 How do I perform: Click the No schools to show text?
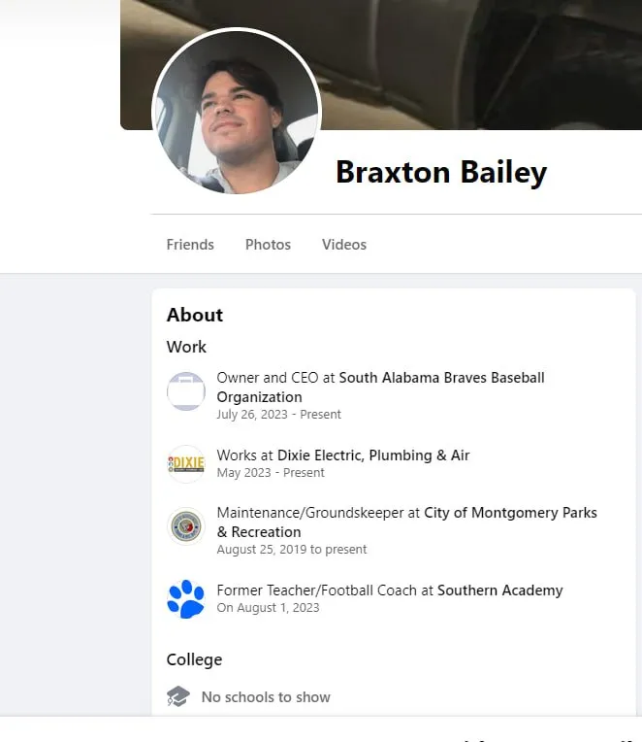(266, 697)
